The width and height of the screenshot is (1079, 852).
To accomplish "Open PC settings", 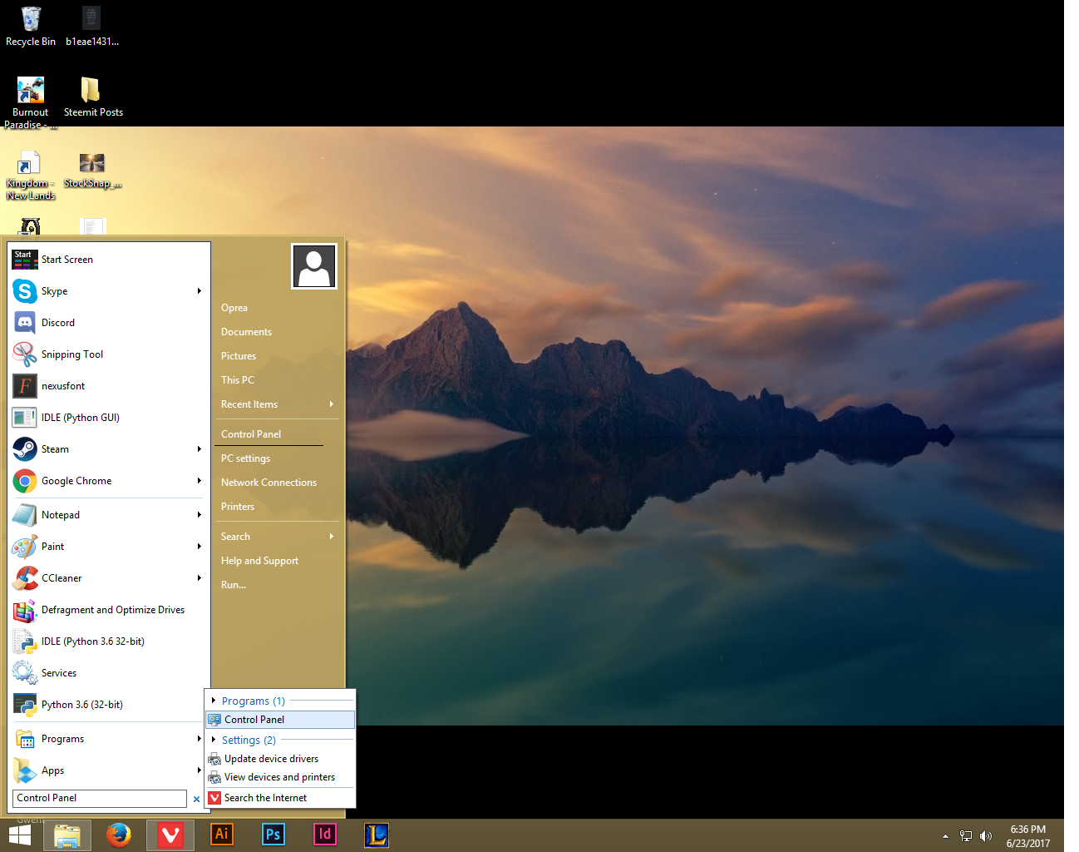I will [245, 458].
